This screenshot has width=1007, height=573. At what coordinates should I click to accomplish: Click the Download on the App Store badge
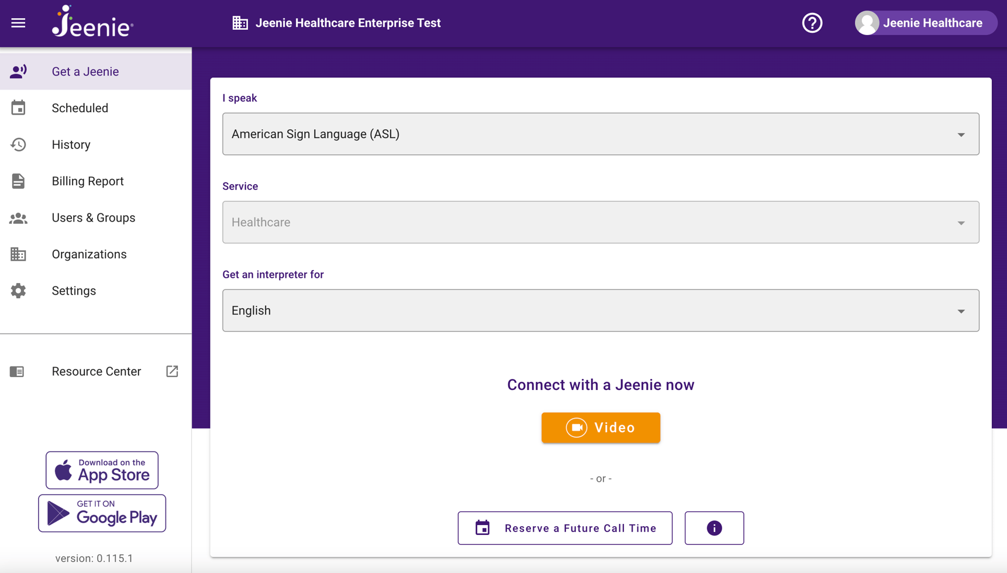tap(102, 470)
